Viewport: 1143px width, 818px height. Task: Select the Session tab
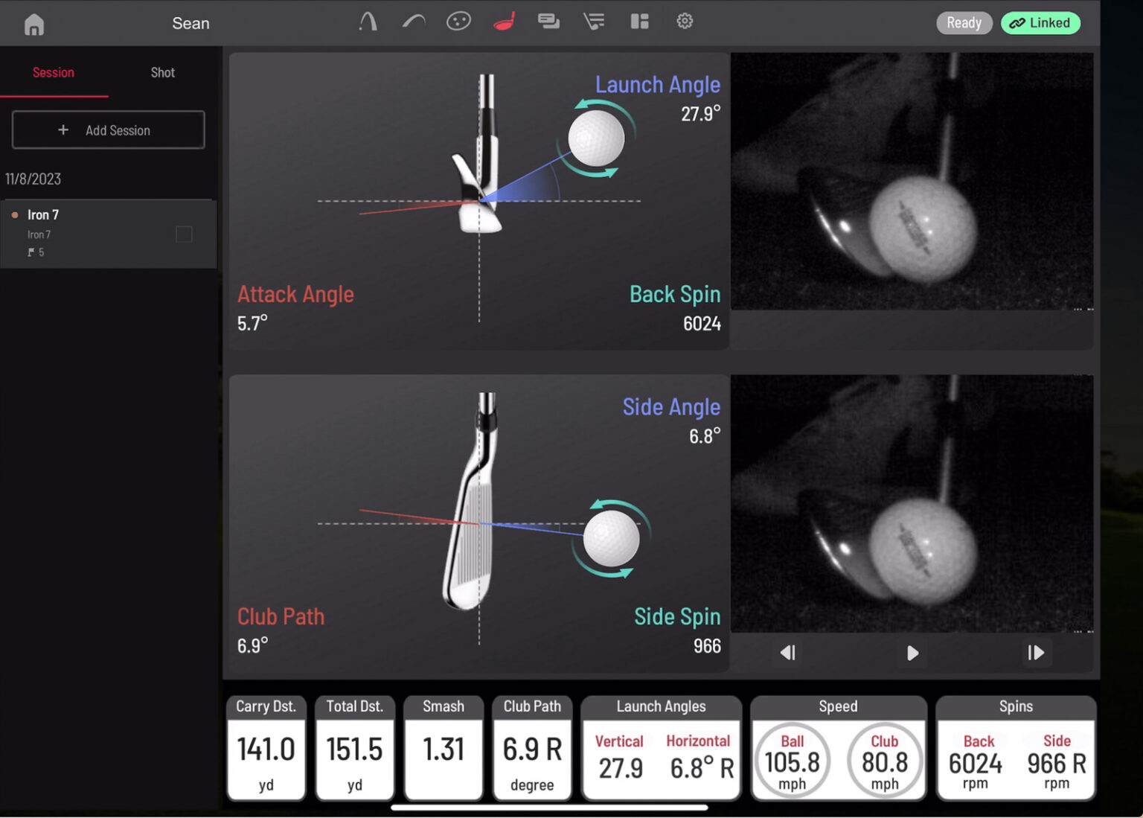(53, 72)
